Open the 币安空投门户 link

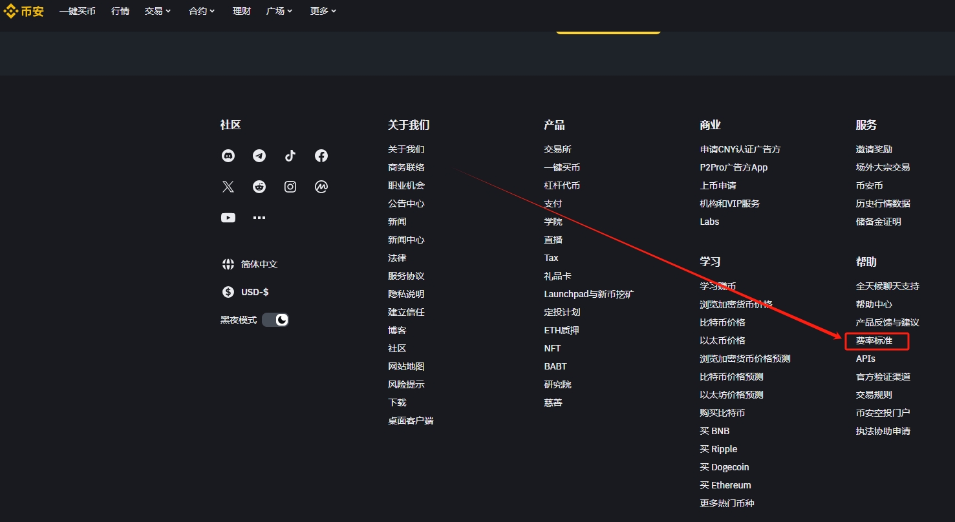click(x=883, y=413)
